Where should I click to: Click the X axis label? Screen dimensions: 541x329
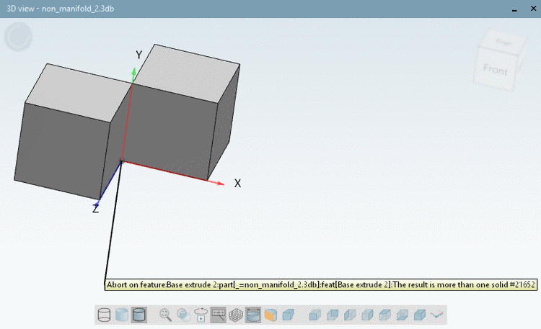(x=237, y=184)
